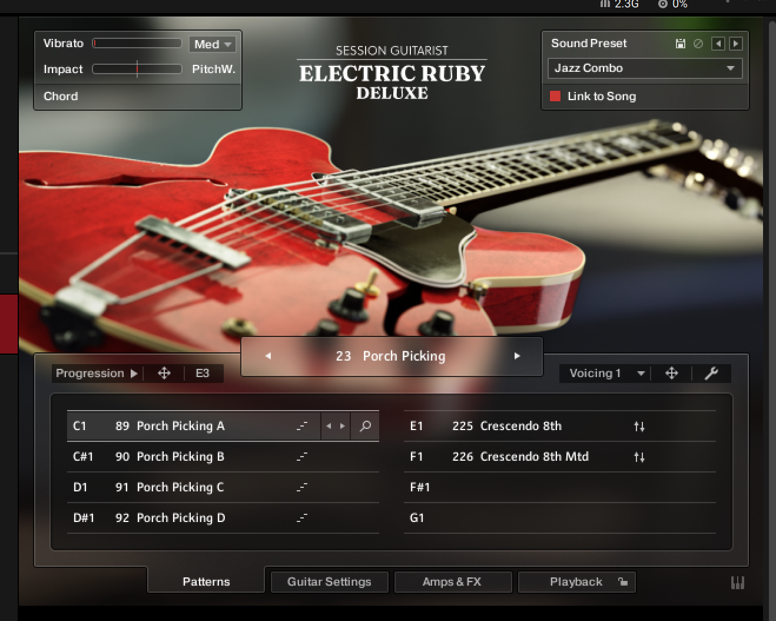The height and width of the screenshot is (621, 776).
Task: Click the Vibrato label
Action: pos(64,43)
